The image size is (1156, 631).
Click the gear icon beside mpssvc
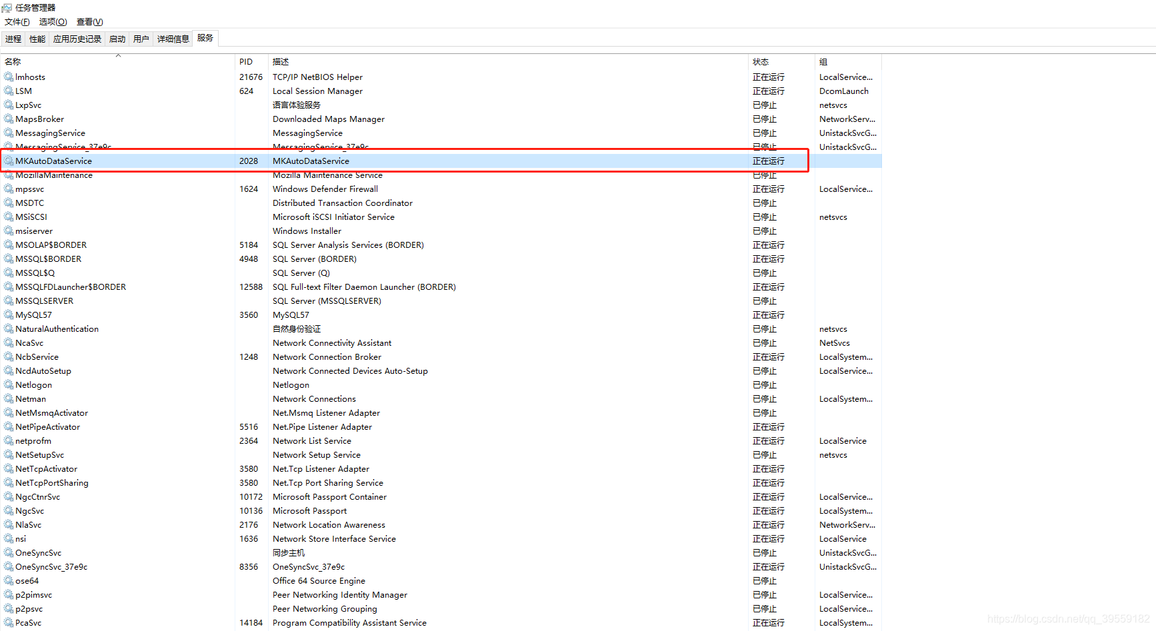point(9,189)
